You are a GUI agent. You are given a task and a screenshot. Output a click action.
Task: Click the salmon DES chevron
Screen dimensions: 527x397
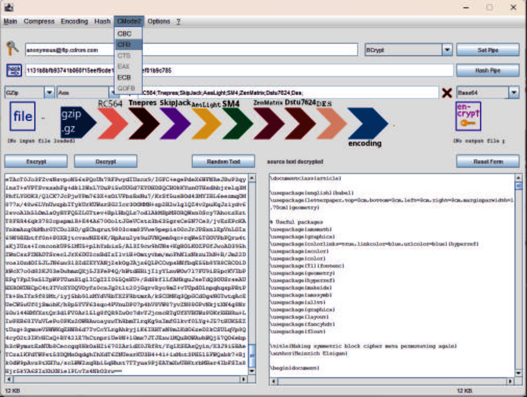[x=331, y=123]
